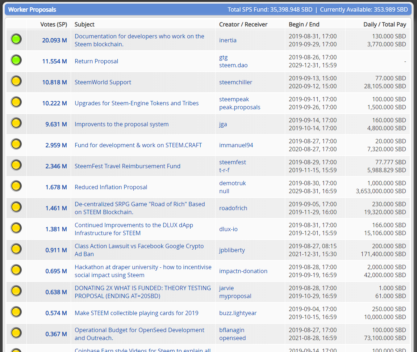The height and width of the screenshot is (352, 417).
Task: Show voters for 11.554 M votes
Action: [x=54, y=62]
